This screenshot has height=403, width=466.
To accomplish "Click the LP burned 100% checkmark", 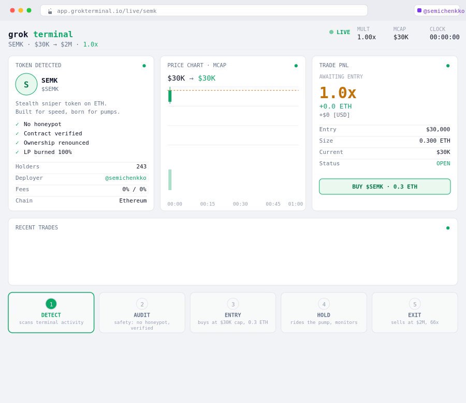I will tap(17, 152).
